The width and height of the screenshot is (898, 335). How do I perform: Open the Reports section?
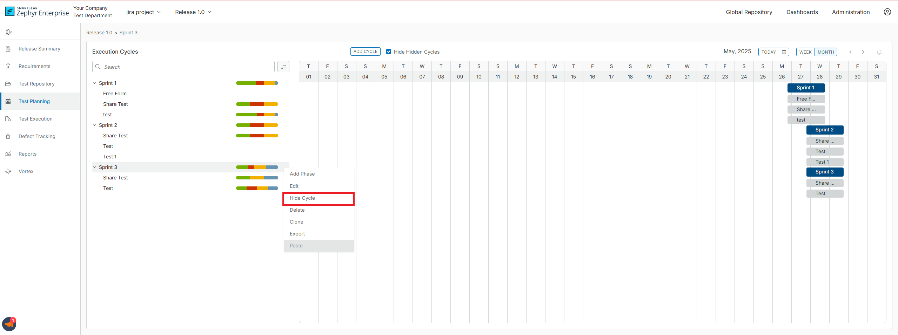click(27, 153)
